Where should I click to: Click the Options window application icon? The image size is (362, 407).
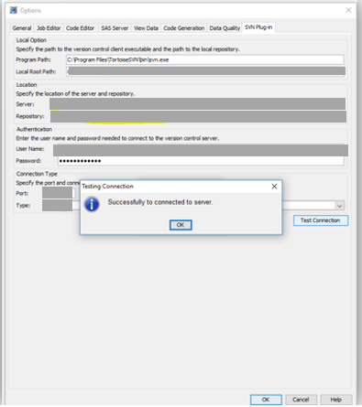pos(13,10)
